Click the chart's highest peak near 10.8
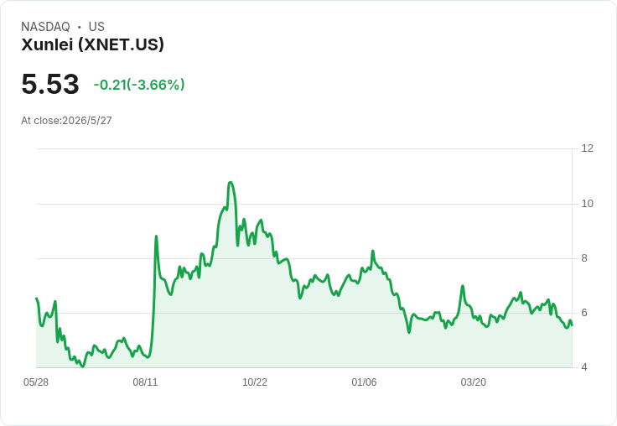Screen dimensions: 617x426 tap(231, 182)
